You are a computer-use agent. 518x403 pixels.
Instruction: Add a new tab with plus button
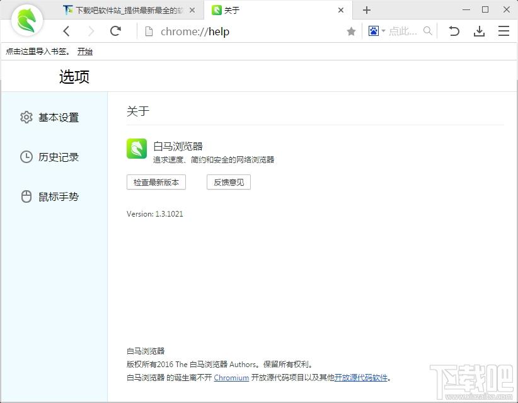click(366, 10)
